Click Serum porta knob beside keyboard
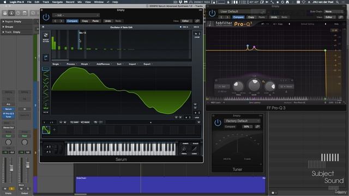The width and height of the screenshot is (349, 196). 184,149
